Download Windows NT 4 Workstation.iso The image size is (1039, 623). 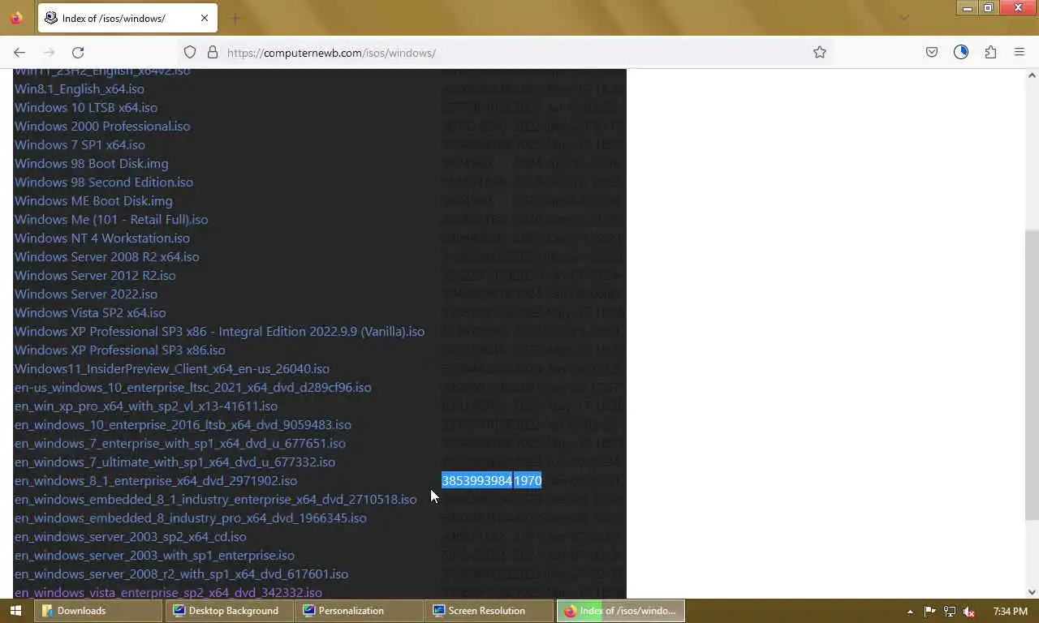101,238
